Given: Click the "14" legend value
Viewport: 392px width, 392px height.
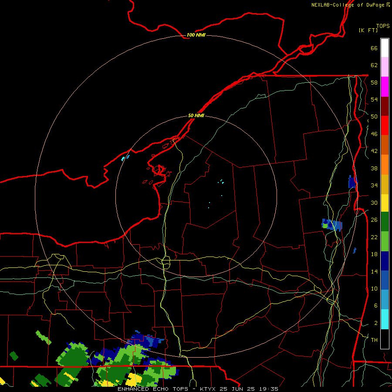Looking at the screenshot, I should click(x=374, y=271).
